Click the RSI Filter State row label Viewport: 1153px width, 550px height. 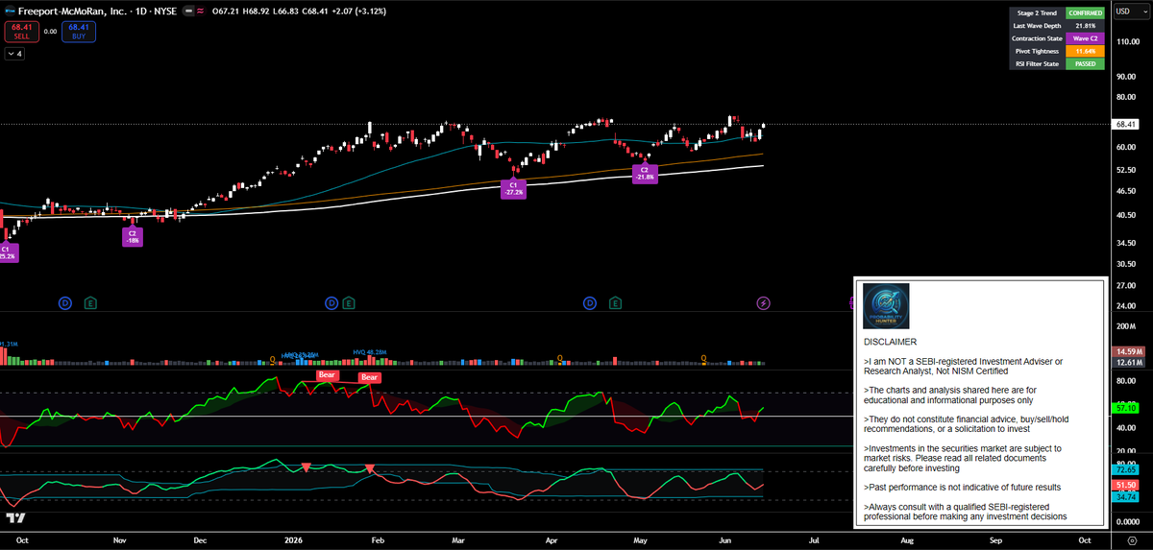pos(1037,63)
